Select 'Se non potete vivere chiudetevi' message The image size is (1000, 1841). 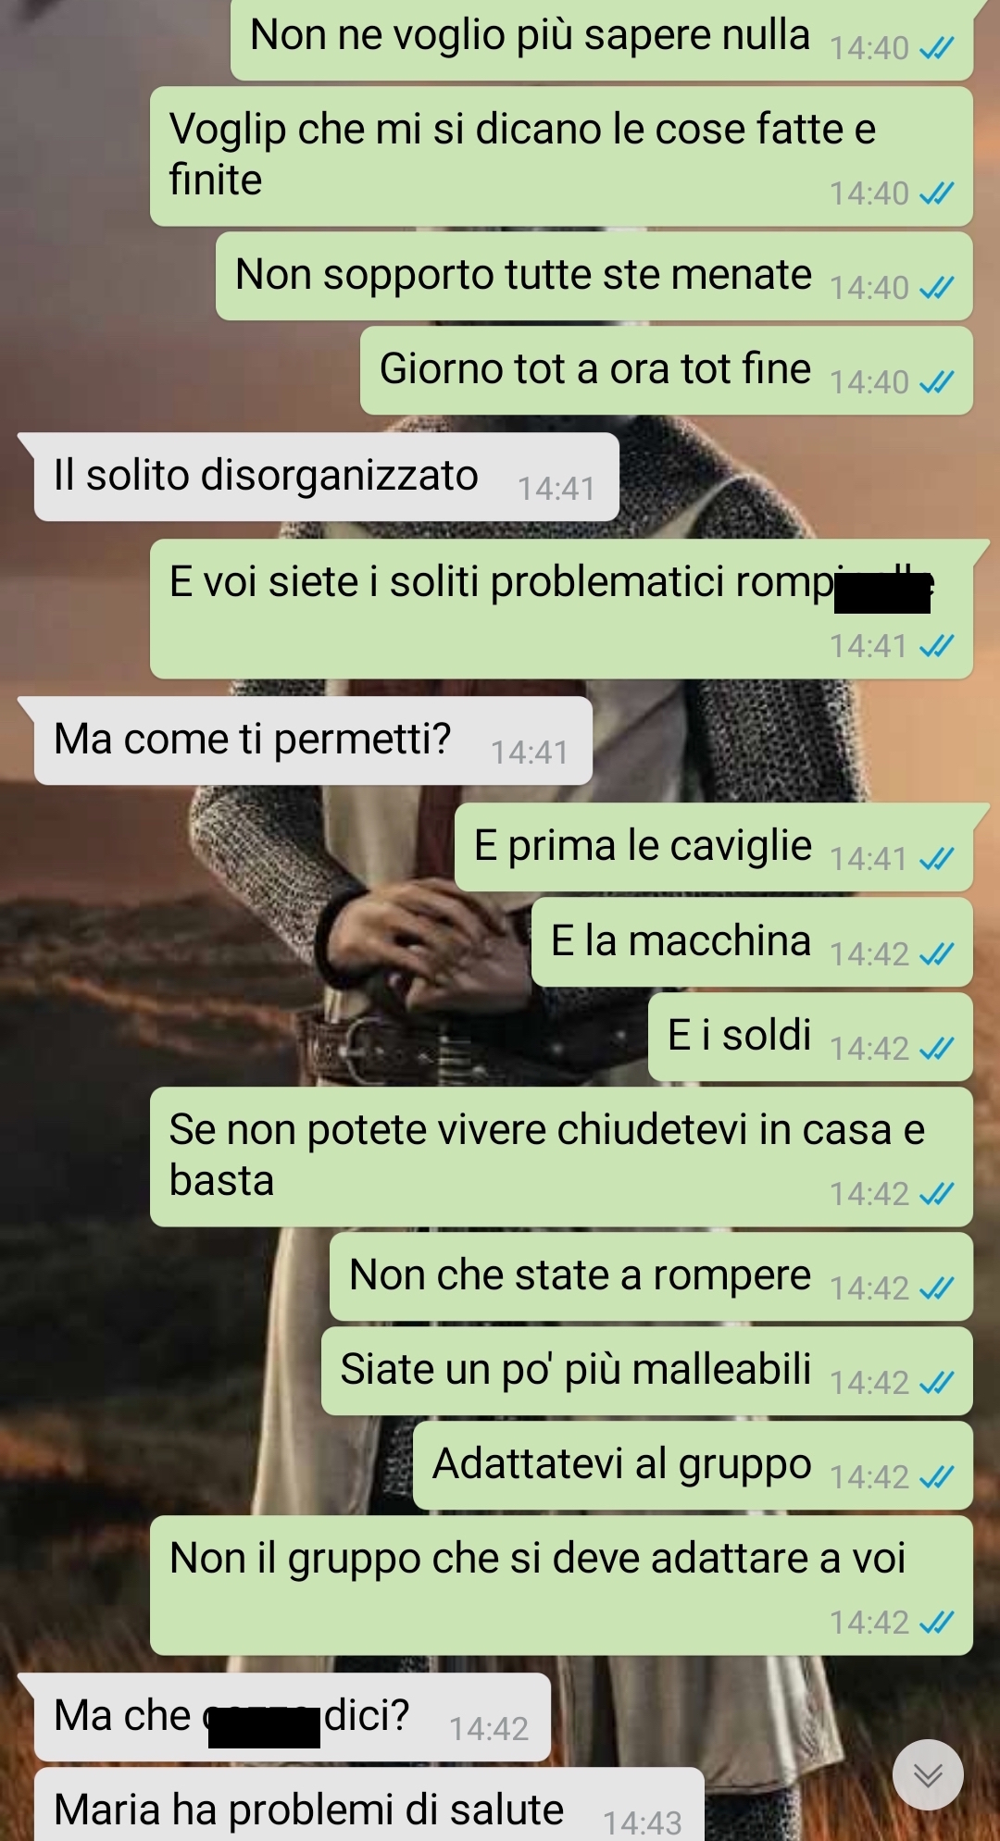pyautogui.click(x=561, y=1157)
